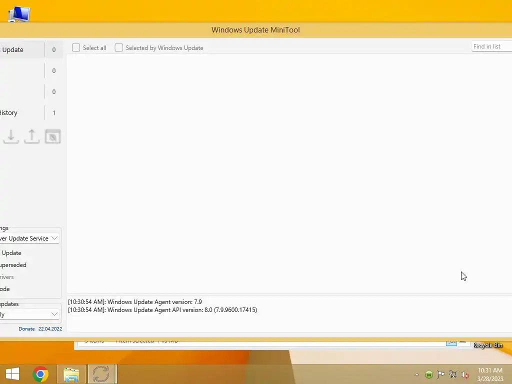Click the green W tray icon
Image resolution: width=512 pixels, height=384 pixels.
point(429,374)
